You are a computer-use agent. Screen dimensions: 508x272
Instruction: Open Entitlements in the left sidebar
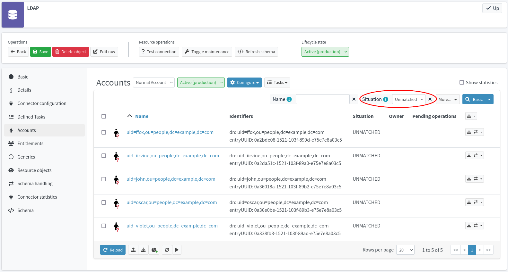[31, 144]
